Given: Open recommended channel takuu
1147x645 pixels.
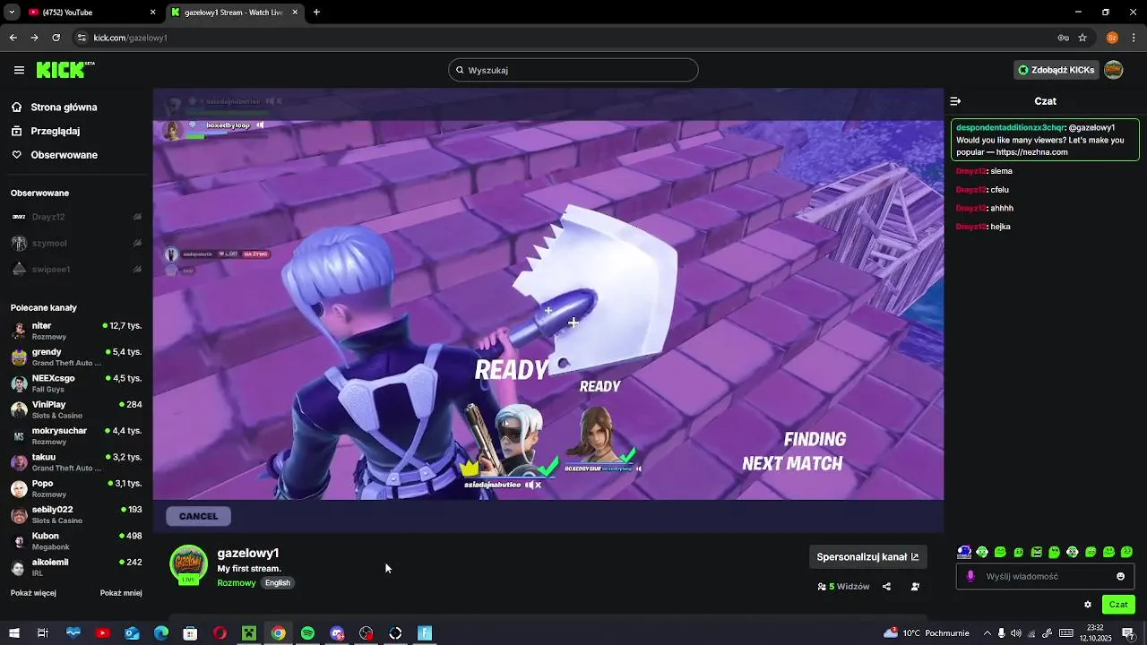Looking at the screenshot, I should coord(76,462).
